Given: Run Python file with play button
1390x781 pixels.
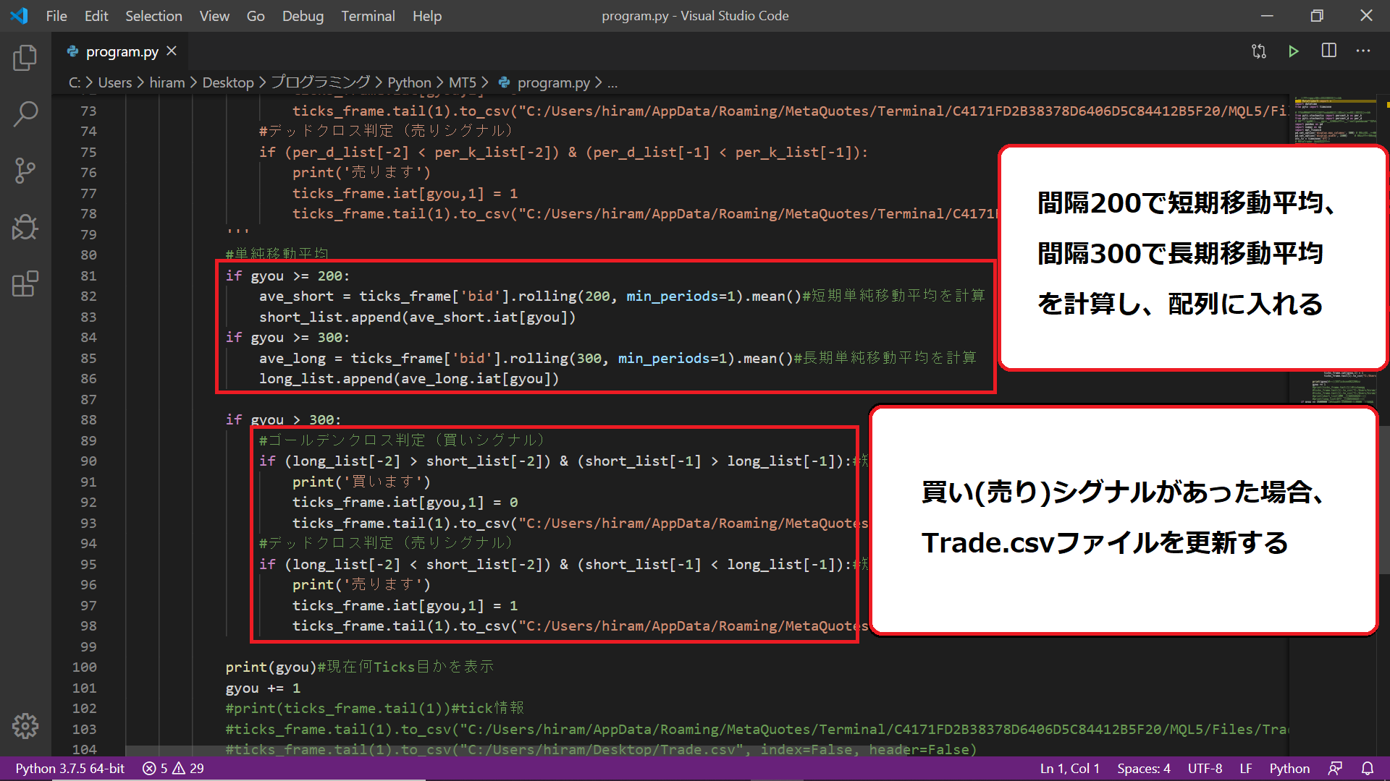Looking at the screenshot, I should pyautogui.click(x=1293, y=51).
